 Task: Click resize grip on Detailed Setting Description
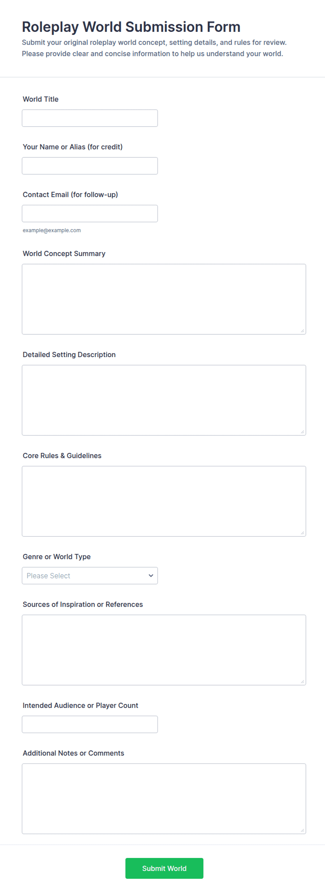tap(302, 432)
